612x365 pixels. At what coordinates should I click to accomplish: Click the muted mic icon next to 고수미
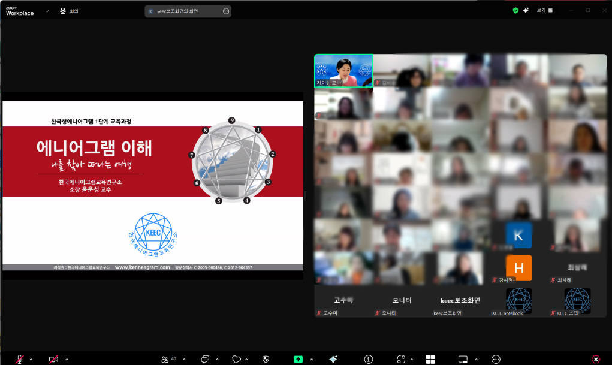319,313
